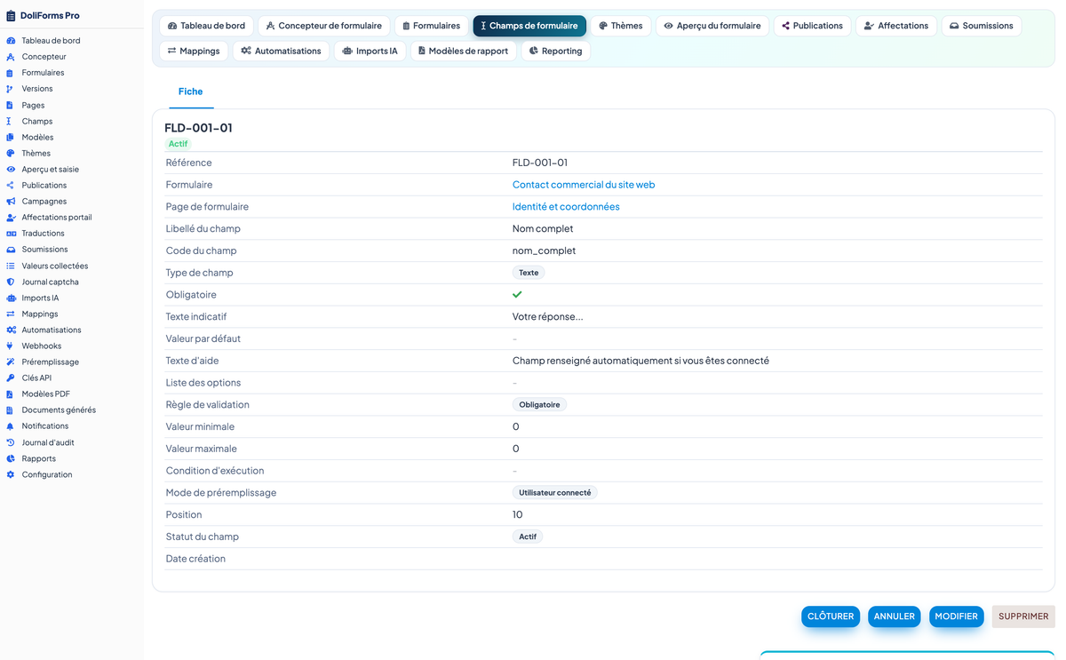This screenshot has width=1066, height=660.
Task: Click the SUPPRIMER button
Action: click(1023, 616)
